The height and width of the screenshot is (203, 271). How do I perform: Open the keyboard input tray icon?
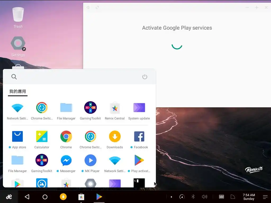pos(222,197)
